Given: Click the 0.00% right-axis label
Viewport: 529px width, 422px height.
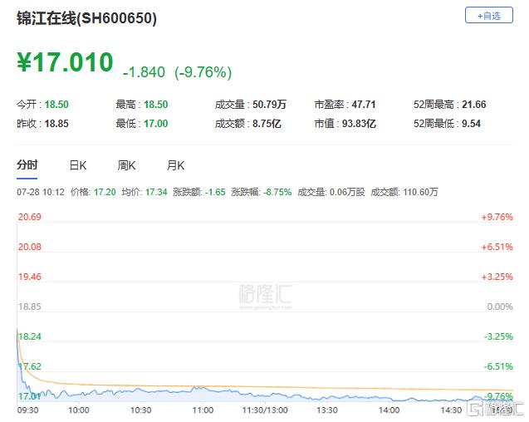Looking at the screenshot, I should coord(500,307).
